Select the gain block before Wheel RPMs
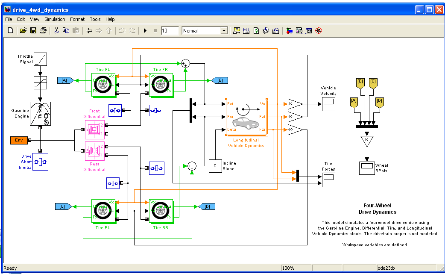This screenshot has width=445, height=274. click(367, 141)
